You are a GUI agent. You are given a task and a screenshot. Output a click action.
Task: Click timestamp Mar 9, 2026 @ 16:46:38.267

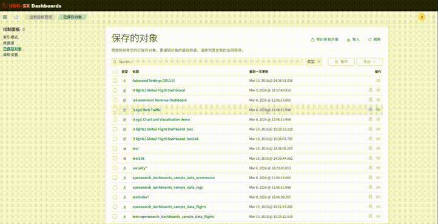271,197
